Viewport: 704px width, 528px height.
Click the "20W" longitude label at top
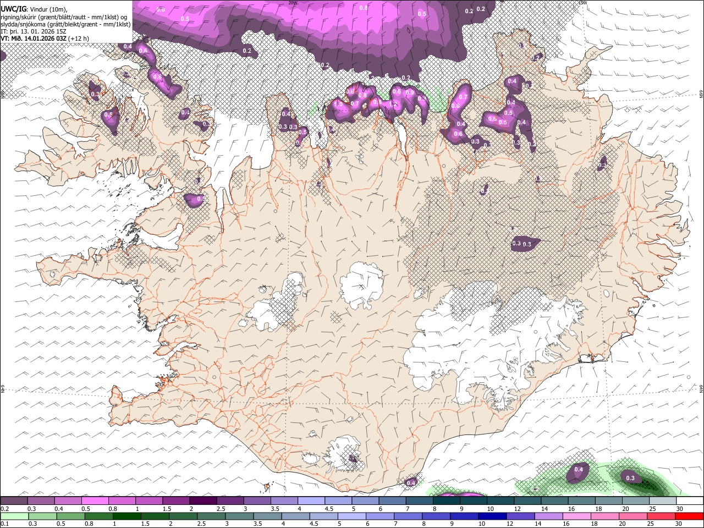(293, 3)
